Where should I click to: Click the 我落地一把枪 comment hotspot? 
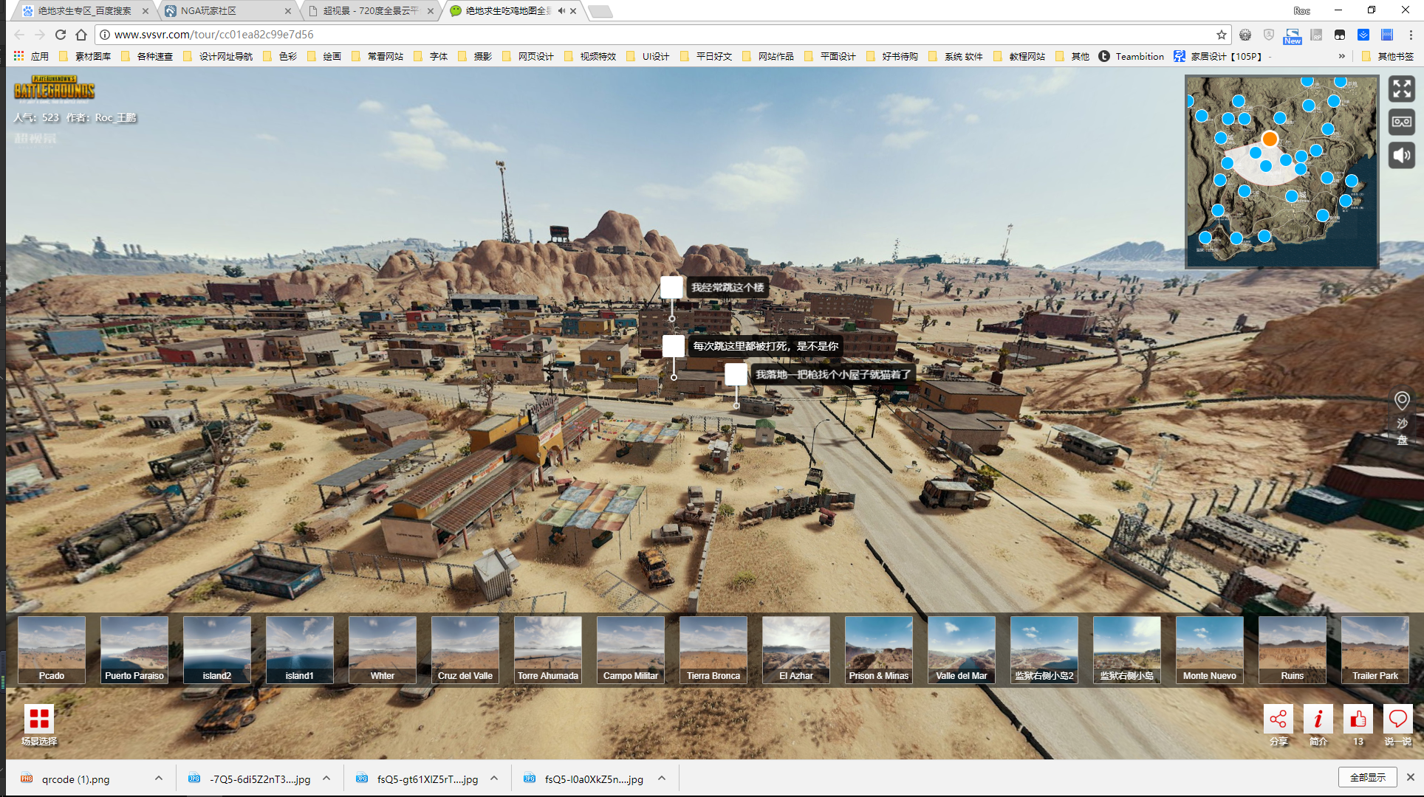821,374
